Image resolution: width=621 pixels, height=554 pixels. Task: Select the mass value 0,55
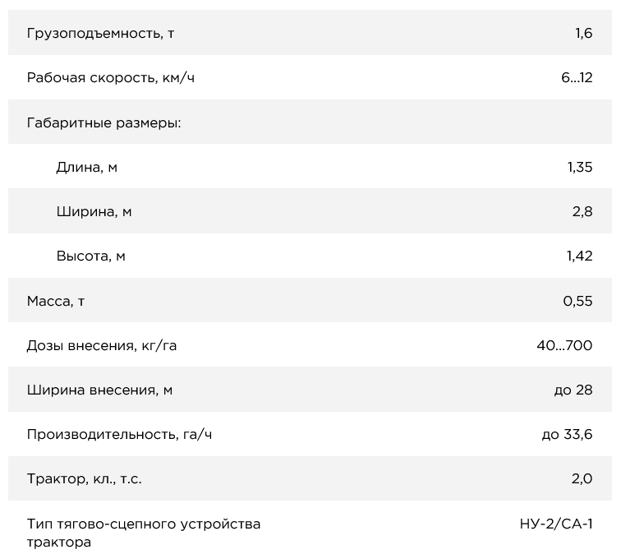tap(577, 301)
